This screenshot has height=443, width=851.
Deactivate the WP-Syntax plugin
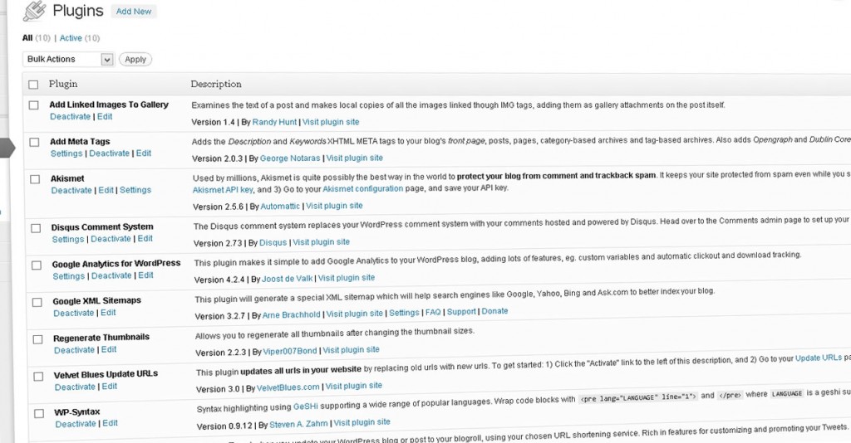point(76,424)
